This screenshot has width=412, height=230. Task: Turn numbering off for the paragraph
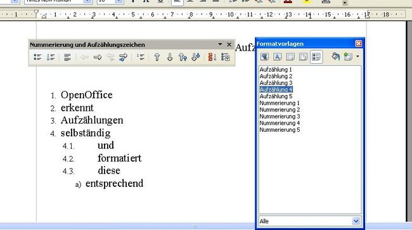click(67, 57)
